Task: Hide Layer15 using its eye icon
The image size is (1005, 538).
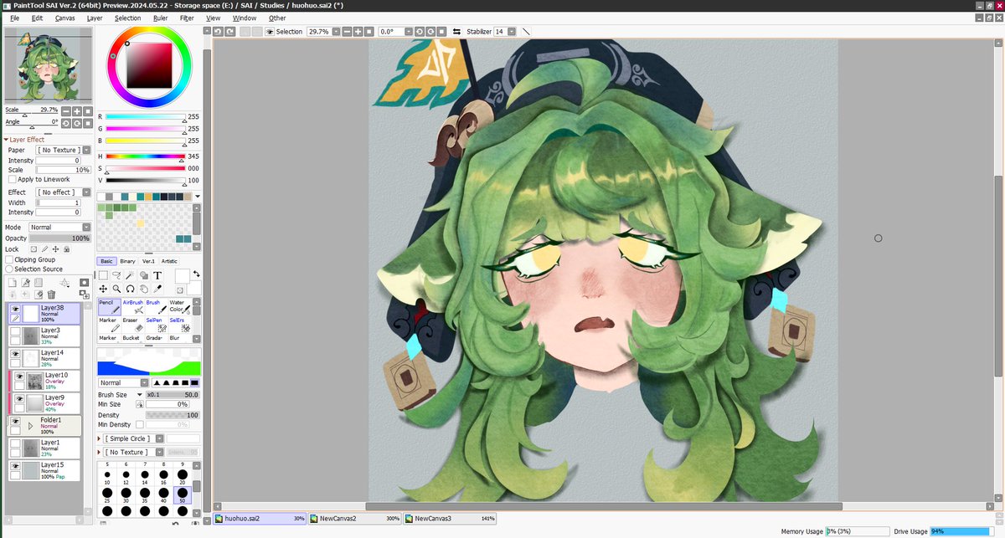Action: pyautogui.click(x=15, y=466)
